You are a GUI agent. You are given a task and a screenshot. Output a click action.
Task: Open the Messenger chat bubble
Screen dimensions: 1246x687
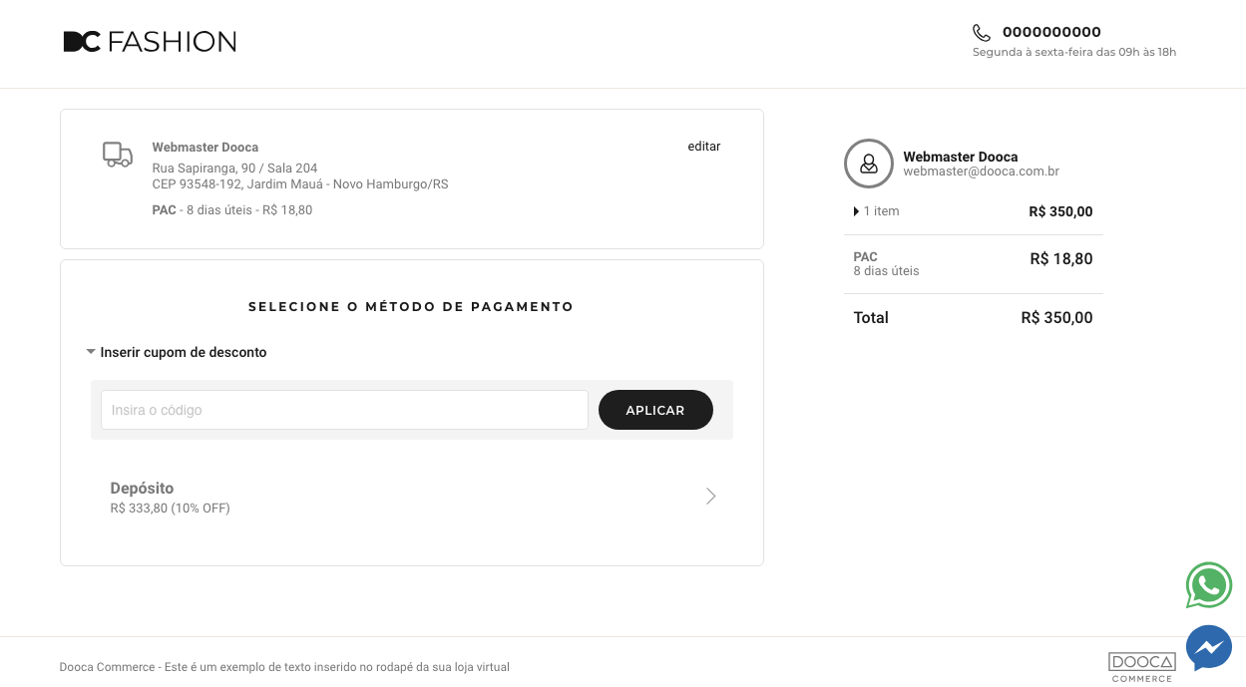pyautogui.click(x=1209, y=648)
